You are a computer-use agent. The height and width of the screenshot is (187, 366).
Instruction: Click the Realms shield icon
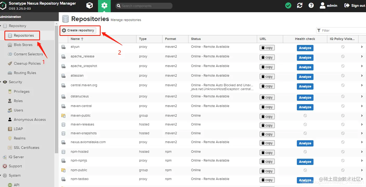click(10, 138)
